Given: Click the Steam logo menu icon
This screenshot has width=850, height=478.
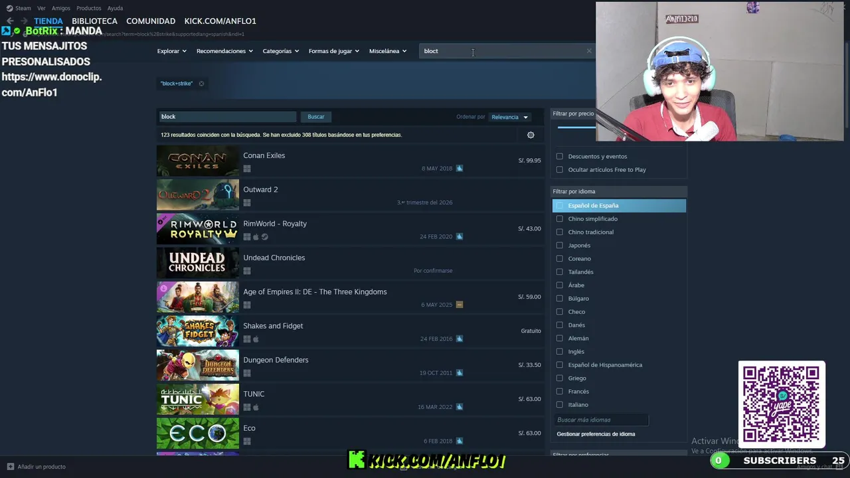Looking at the screenshot, I should point(9,8).
